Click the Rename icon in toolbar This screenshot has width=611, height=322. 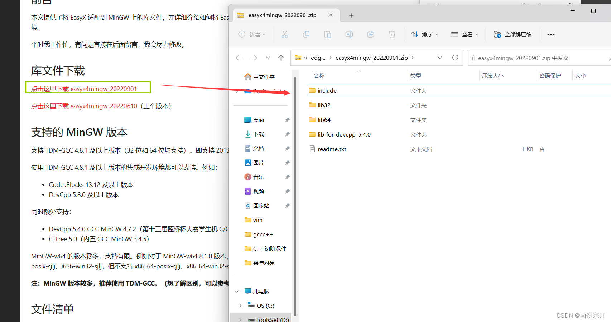coord(349,34)
